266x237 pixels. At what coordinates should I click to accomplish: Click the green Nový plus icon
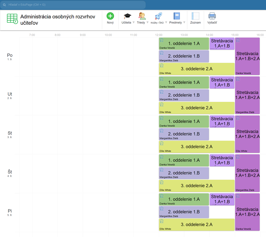coord(110,16)
